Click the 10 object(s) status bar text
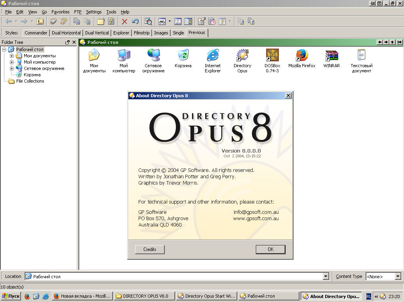The width and height of the screenshot is (404, 302). click(x=12, y=287)
